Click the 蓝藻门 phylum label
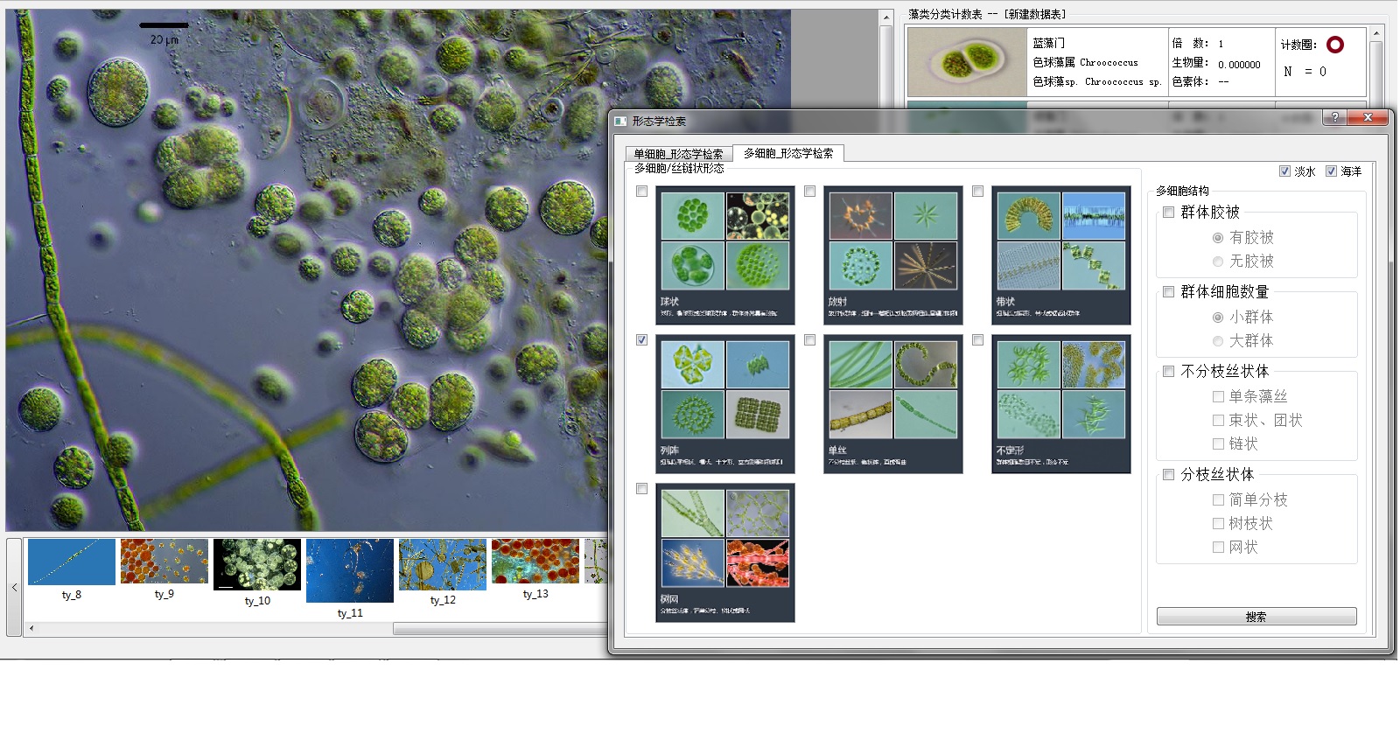This screenshot has height=754, width=1400. 1048,43
